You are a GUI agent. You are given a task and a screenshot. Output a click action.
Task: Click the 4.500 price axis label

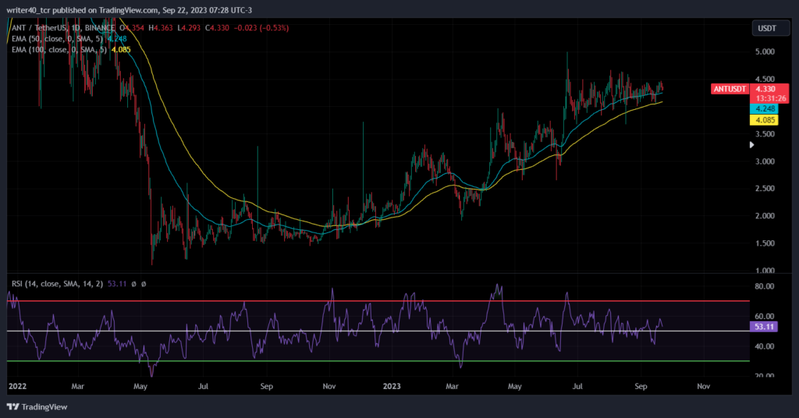click(x=765, y=79)
